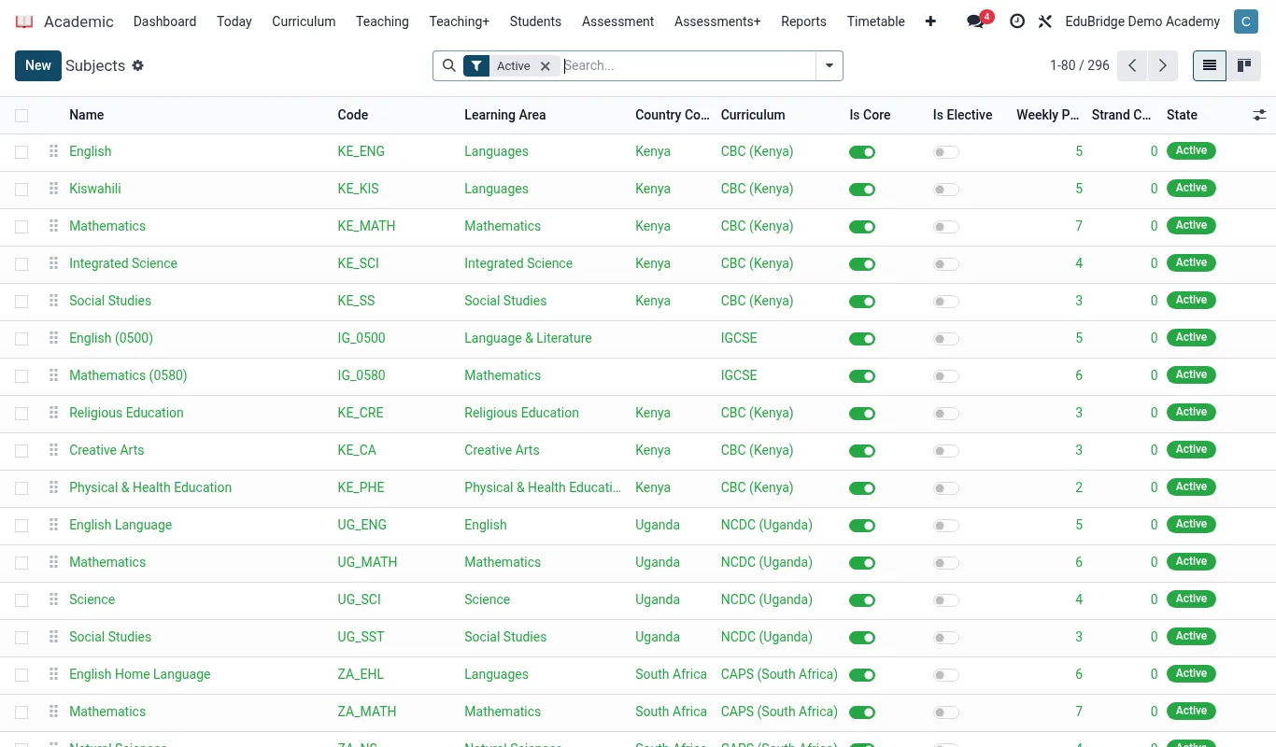Tick the checkbox for Integrated Science row
1276x747 pixels.
21,264
